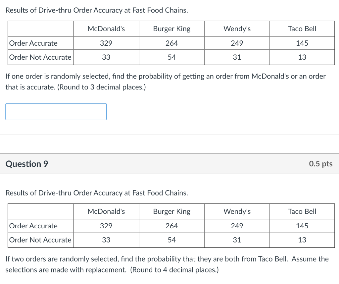The width and height of the screenshot is (339, 284).
Task: Select the value 54 in Order Not Accurate row
Action: (171, 57)
